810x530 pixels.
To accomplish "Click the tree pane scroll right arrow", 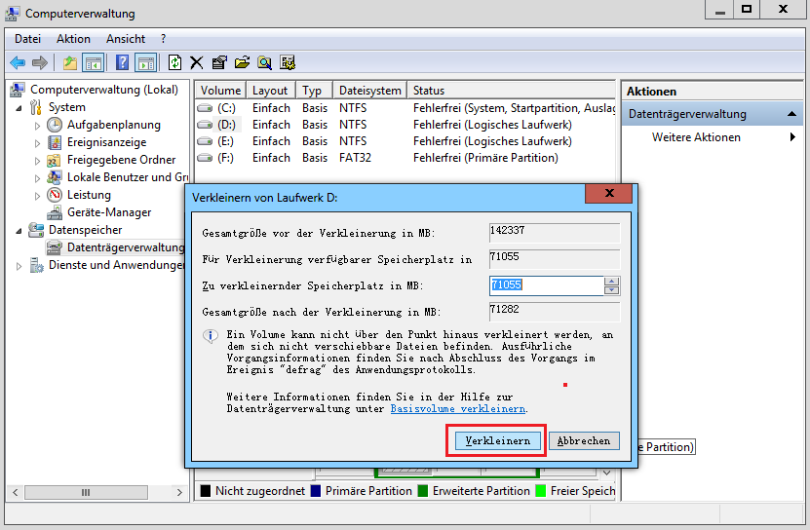I will point(179,492).
